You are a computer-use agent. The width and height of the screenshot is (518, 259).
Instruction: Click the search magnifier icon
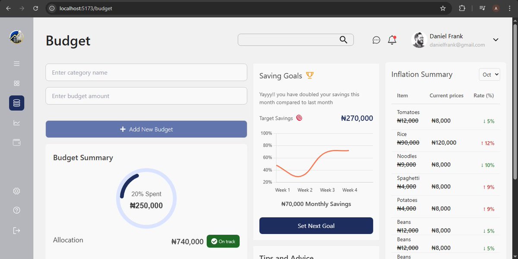343,40
